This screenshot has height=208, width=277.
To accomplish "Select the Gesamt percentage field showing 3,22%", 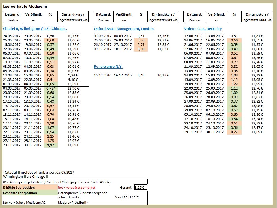I will [141, 188].
